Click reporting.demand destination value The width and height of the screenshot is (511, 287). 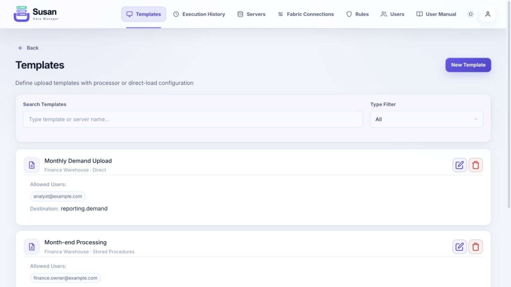pyautogui.click(x=84, y=209)
